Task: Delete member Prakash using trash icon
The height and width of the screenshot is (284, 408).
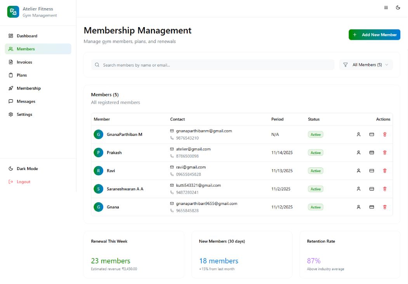Action: click(x=385, y=153)
